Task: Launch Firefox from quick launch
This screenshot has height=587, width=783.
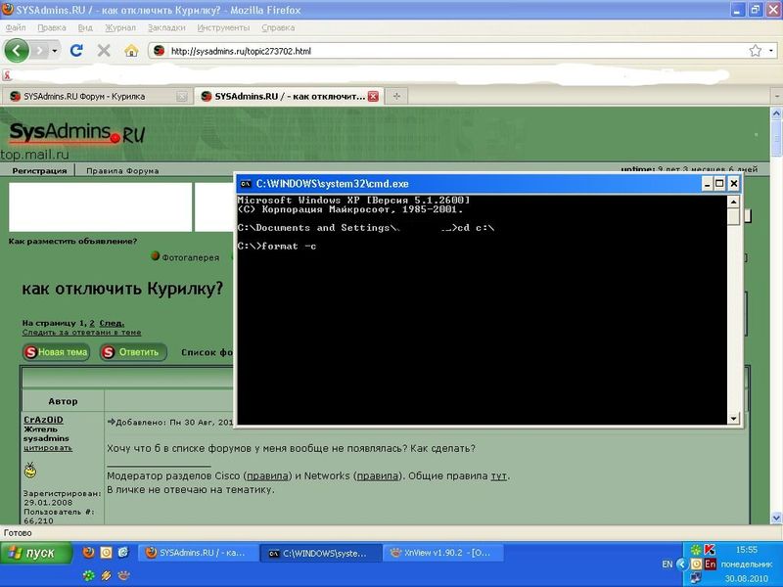Action: coord(88,552)
